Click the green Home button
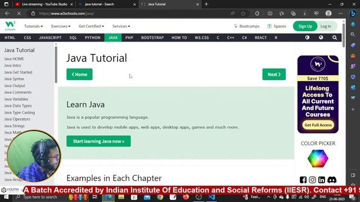The width and height of the screenshot is (360, 202). tap(79, 74)
